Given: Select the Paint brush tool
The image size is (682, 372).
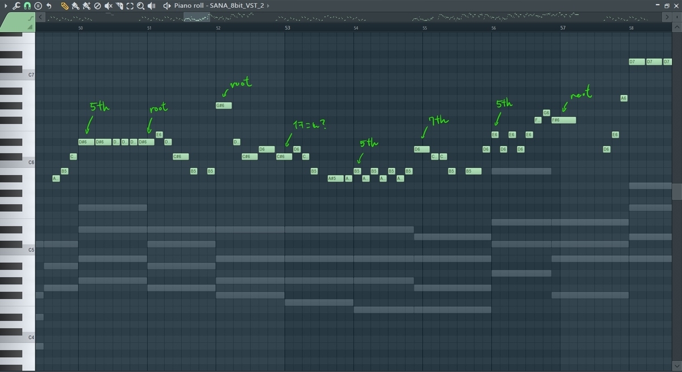Looking at the screenshot, I should [76, 6].
